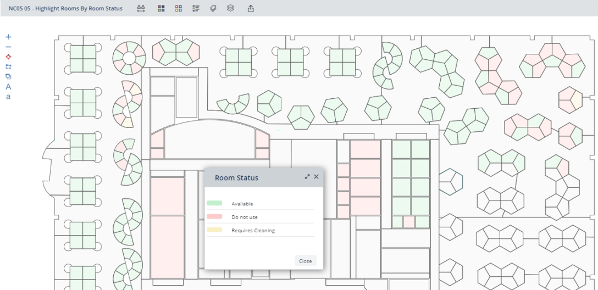This screenshot has width=598, height=290.
Task: Expand the Room Status dialog
Action: (307, 177)
